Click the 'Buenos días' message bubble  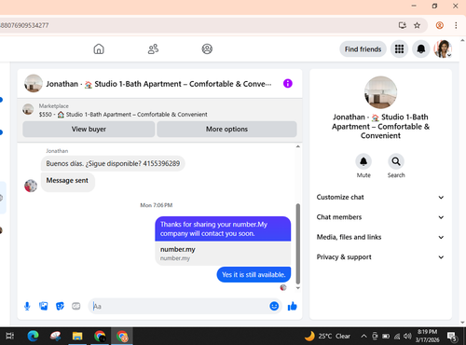[x=113, y=163]
